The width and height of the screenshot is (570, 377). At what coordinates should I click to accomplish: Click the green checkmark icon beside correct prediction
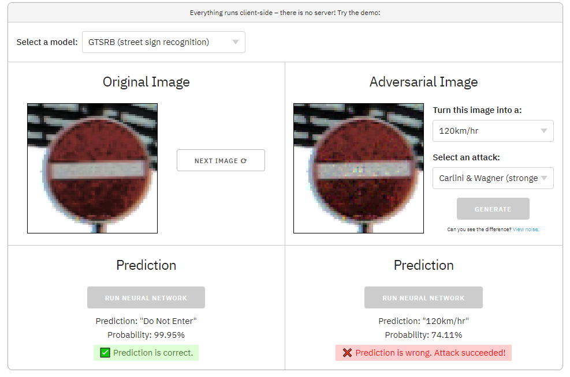point(105,353)
